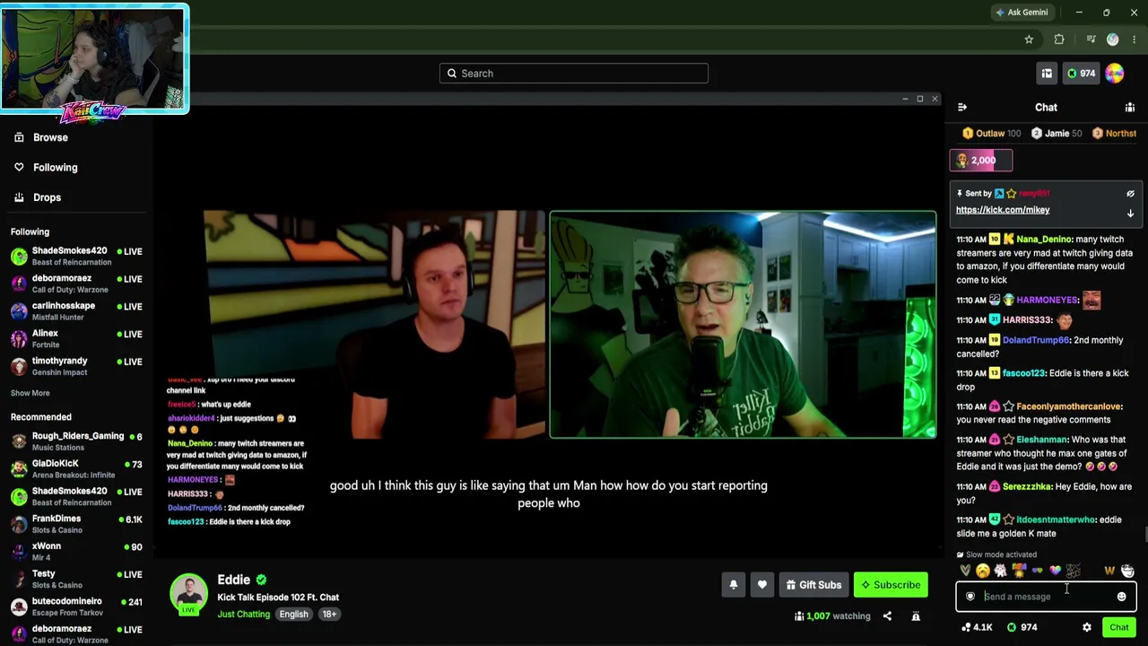Insert the white cat emote
Screen dimensions: 1148x646
(1001, 571)
